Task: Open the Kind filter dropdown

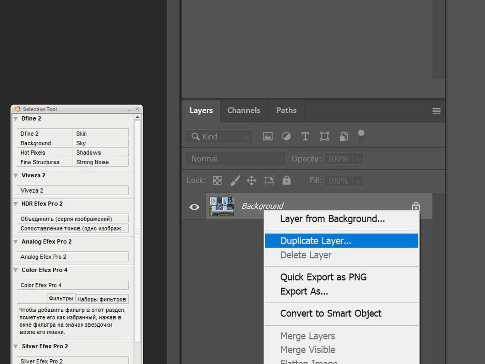Action: [219, 136]
